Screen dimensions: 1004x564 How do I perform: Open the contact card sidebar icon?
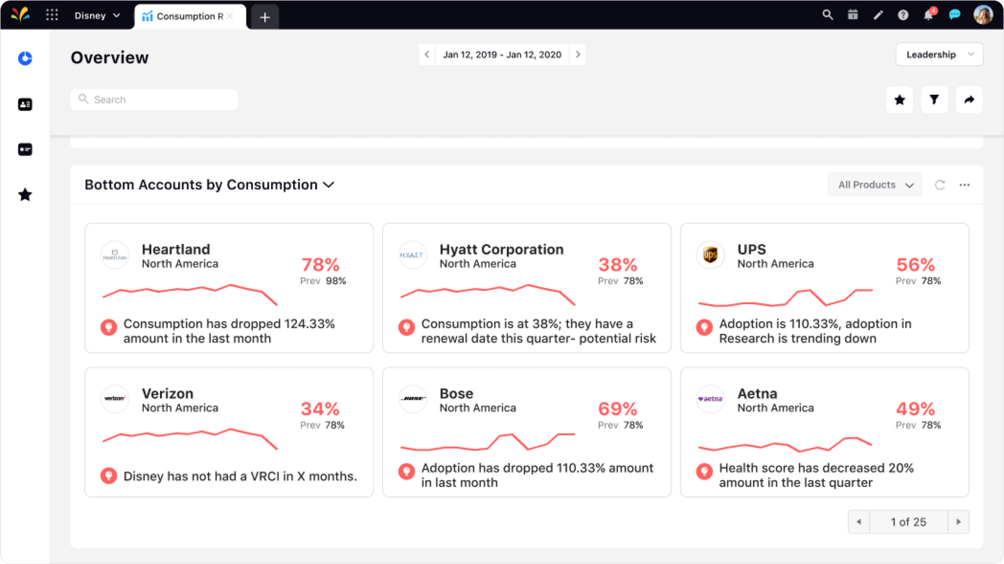[25, 105]
